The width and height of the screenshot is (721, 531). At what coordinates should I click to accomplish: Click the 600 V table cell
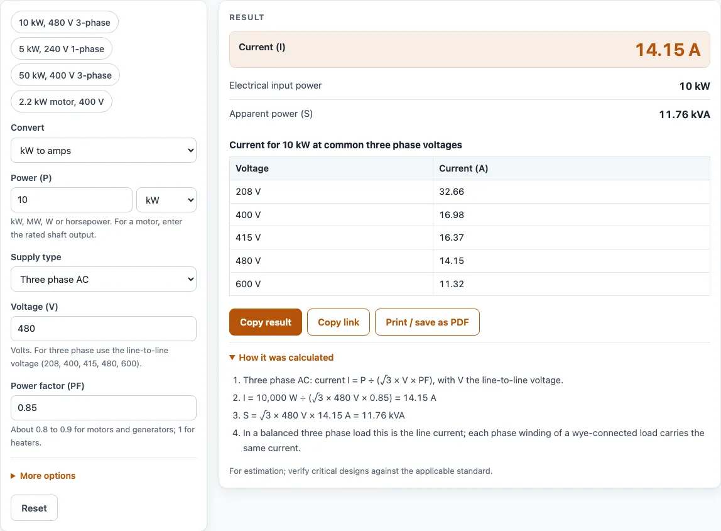[x=331, y=284]
